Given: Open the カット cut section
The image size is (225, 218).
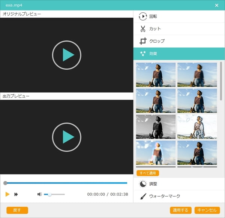Looking at the screenshot, I should [179, 29].
